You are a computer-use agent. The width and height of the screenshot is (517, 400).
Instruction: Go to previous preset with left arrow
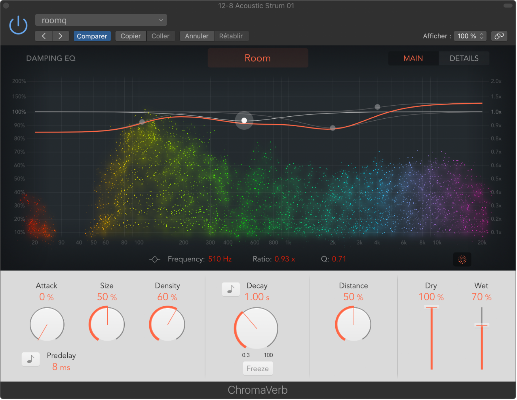point(44,36)
